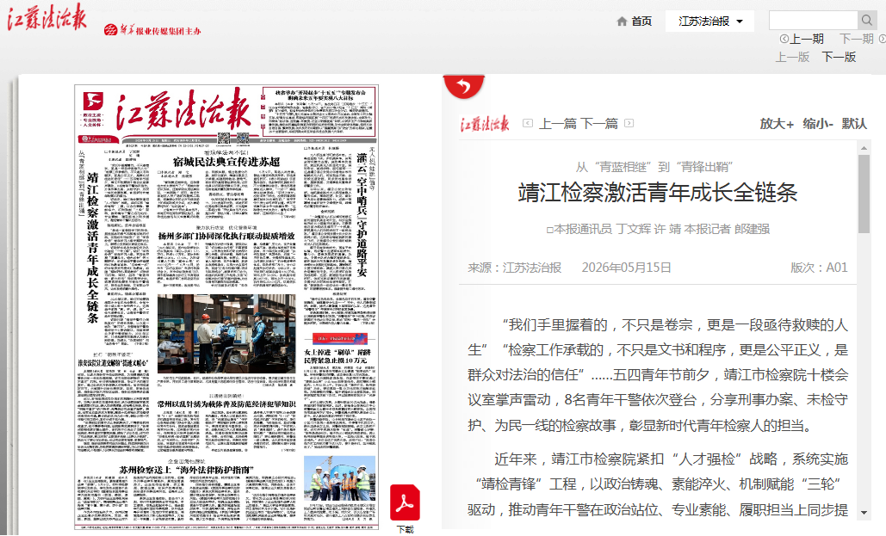Open 扬州多部门协同深化执行联动提质增效 article on page
Viewport: 886px width, 536px height.
tap(226, 236)
